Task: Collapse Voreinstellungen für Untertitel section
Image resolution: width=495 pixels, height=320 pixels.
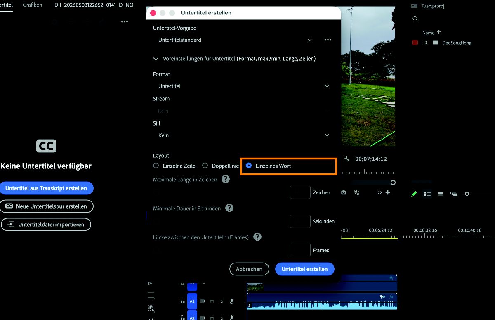Action: click(x=156, y=59)
